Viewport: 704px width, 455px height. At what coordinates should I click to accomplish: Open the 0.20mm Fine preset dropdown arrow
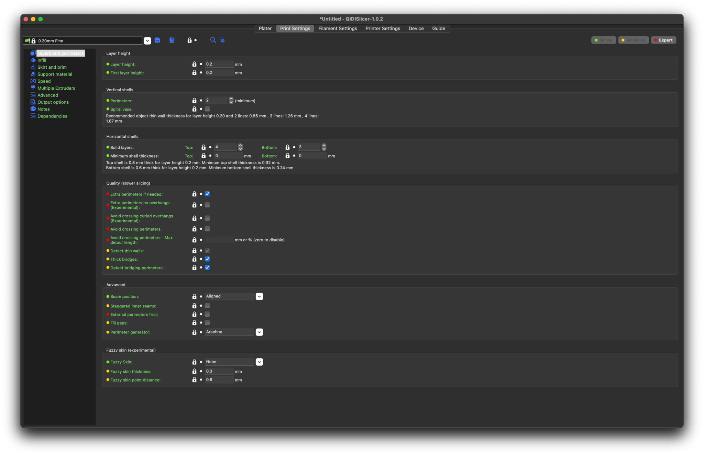pyautogui.click(x=147, y=41)
